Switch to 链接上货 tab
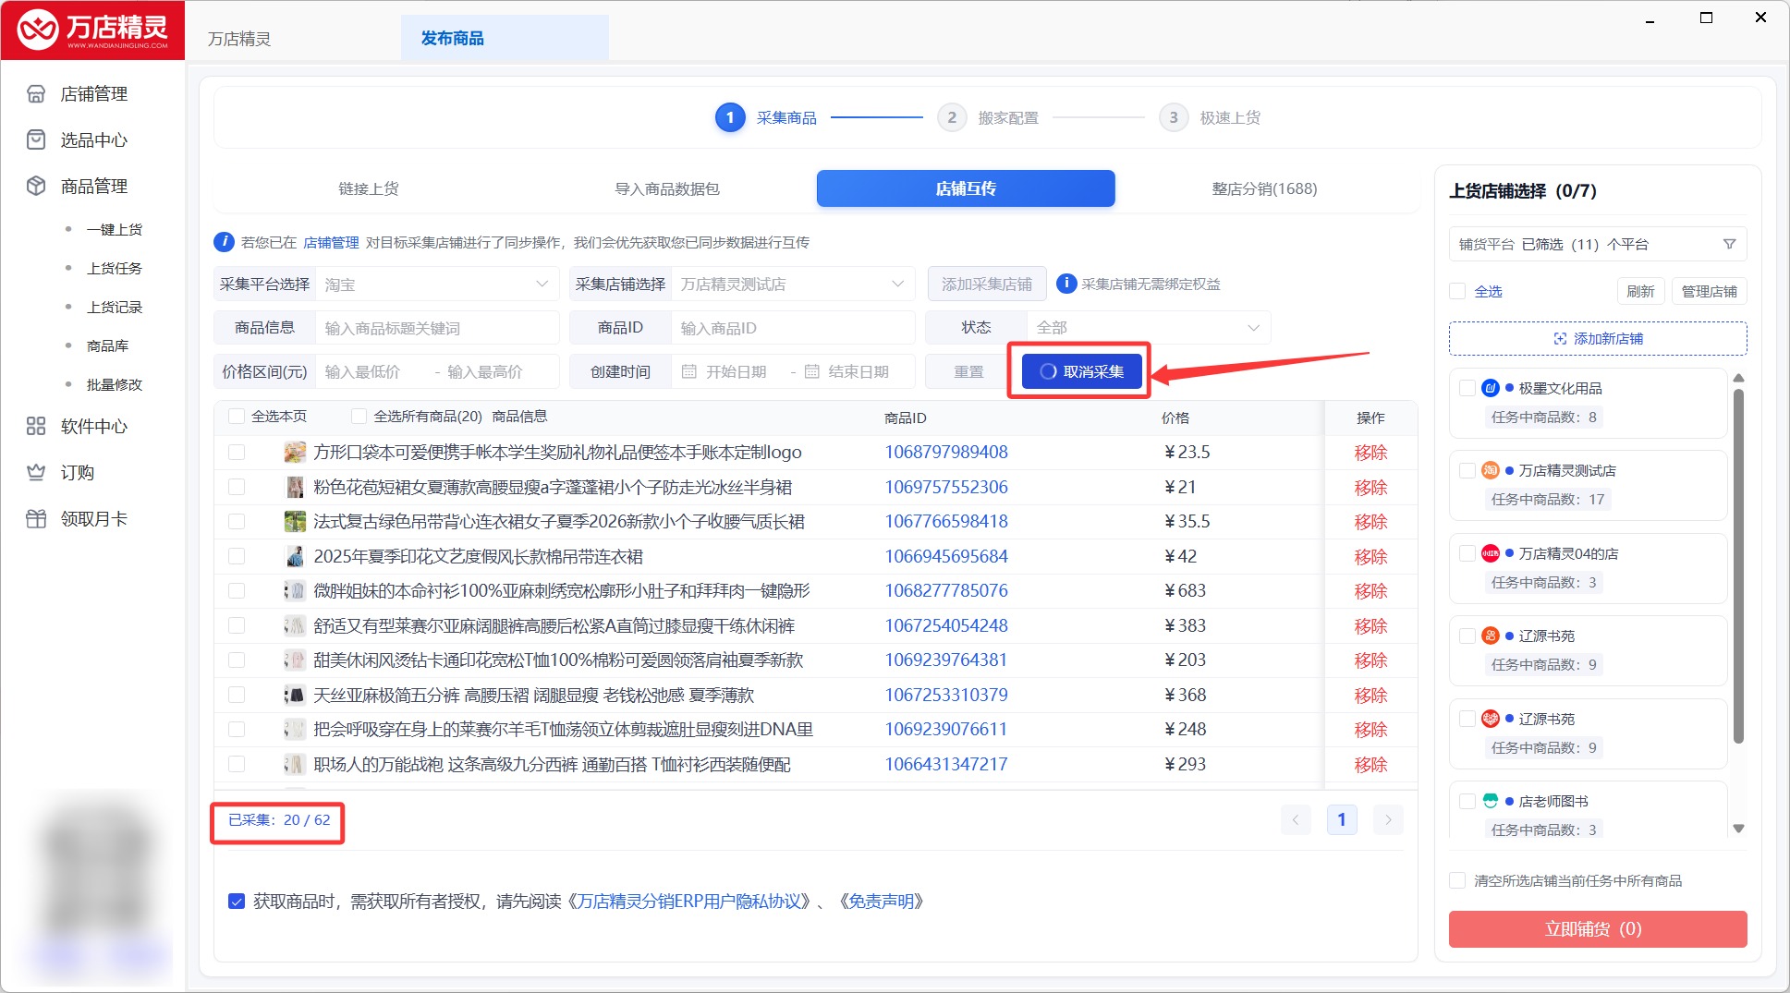This screenshot has width=1790, height=993. click(x=369, y=188)
